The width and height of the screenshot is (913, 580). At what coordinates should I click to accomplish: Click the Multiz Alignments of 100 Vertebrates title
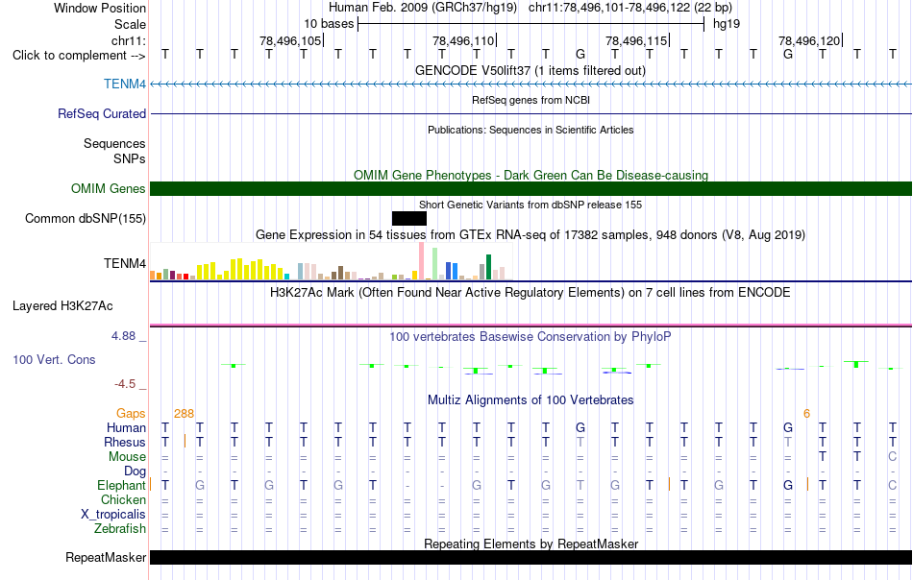click(531, 399)
